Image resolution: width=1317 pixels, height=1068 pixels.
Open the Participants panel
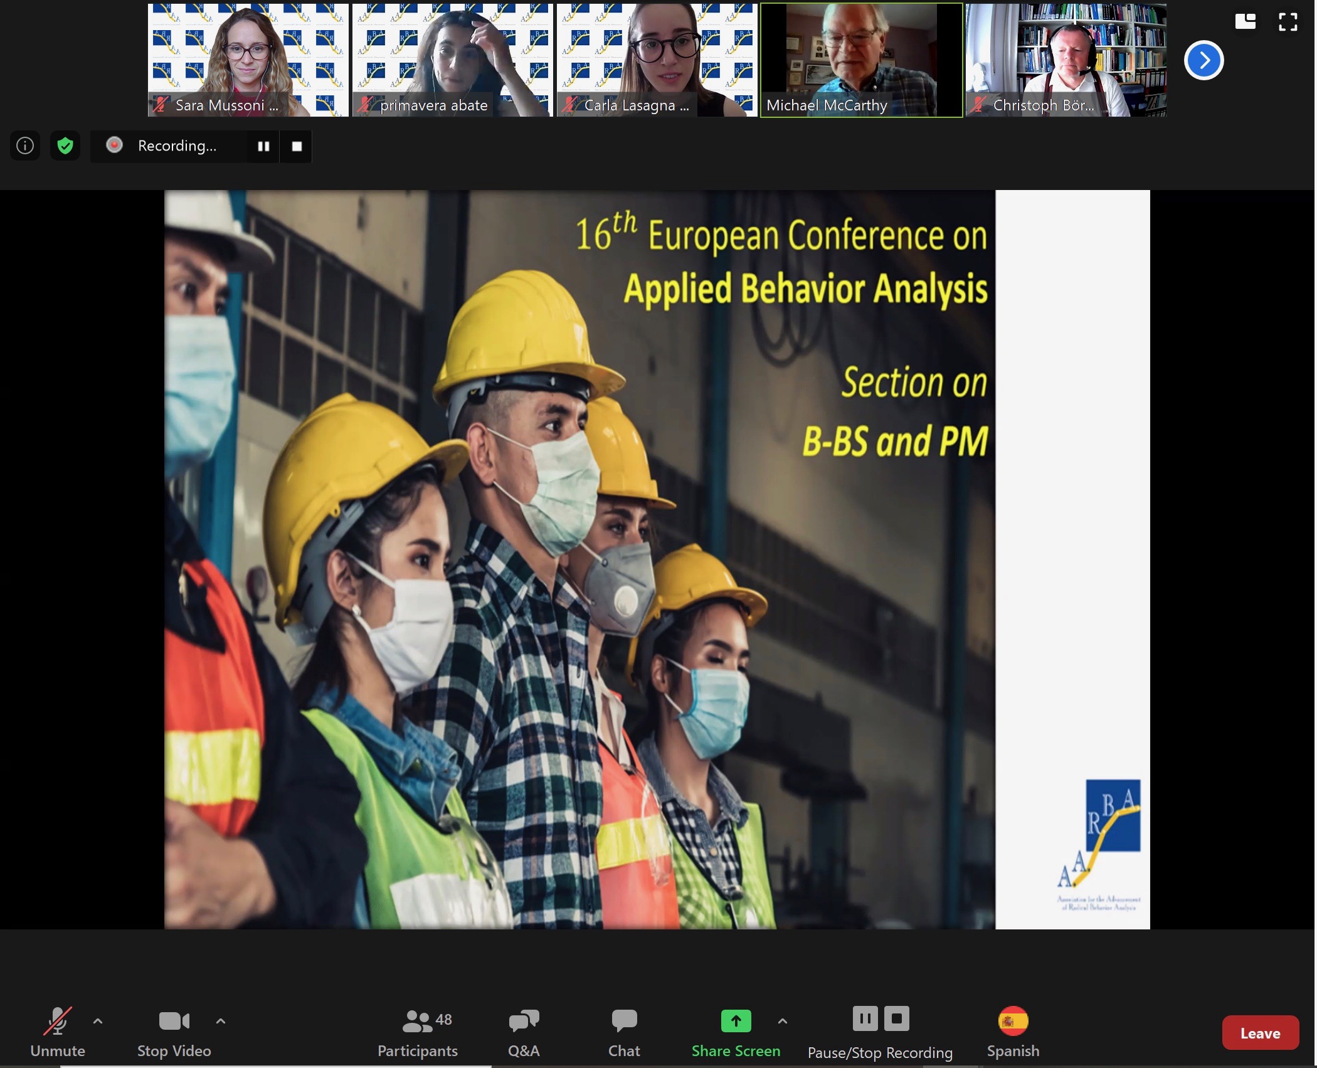[418, 1032]
